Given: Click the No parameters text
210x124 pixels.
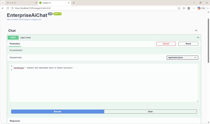Looking at the screenshot, I should pos(16,50).
